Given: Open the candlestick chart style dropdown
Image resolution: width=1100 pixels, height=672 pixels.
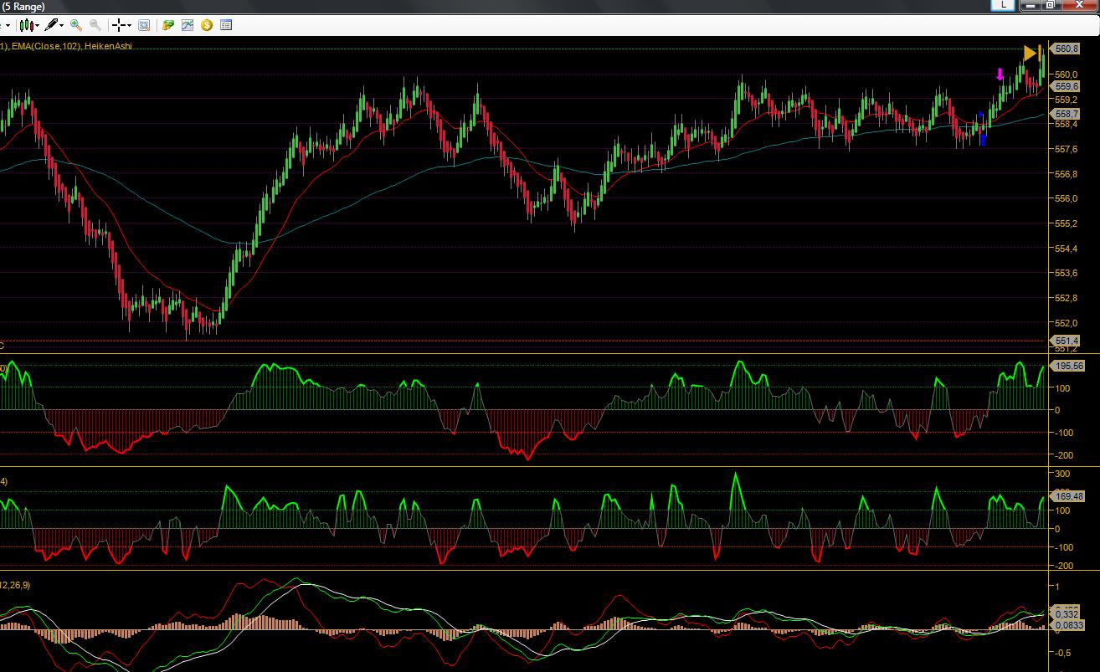Looking at the screenshot, I should pyautogui.click(x=29, y=25).
